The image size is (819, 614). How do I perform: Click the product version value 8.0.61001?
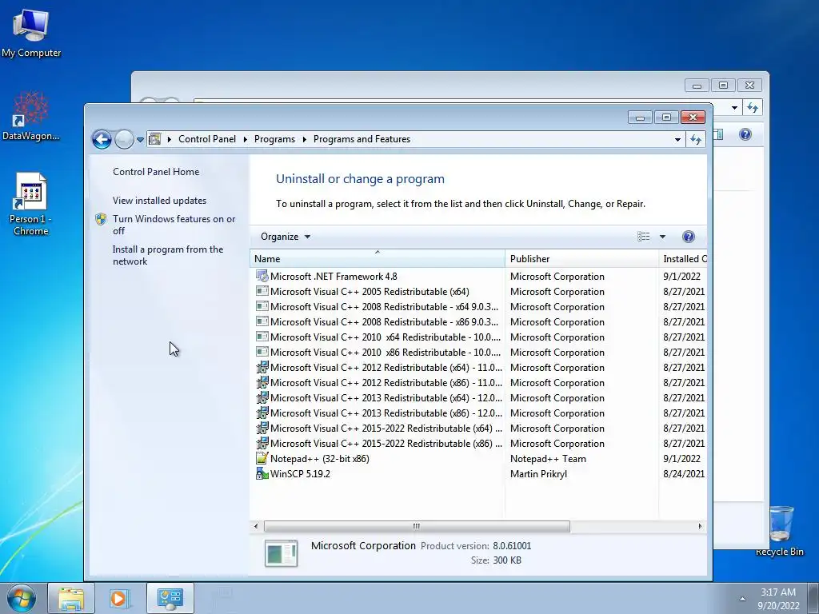point(512,545)
